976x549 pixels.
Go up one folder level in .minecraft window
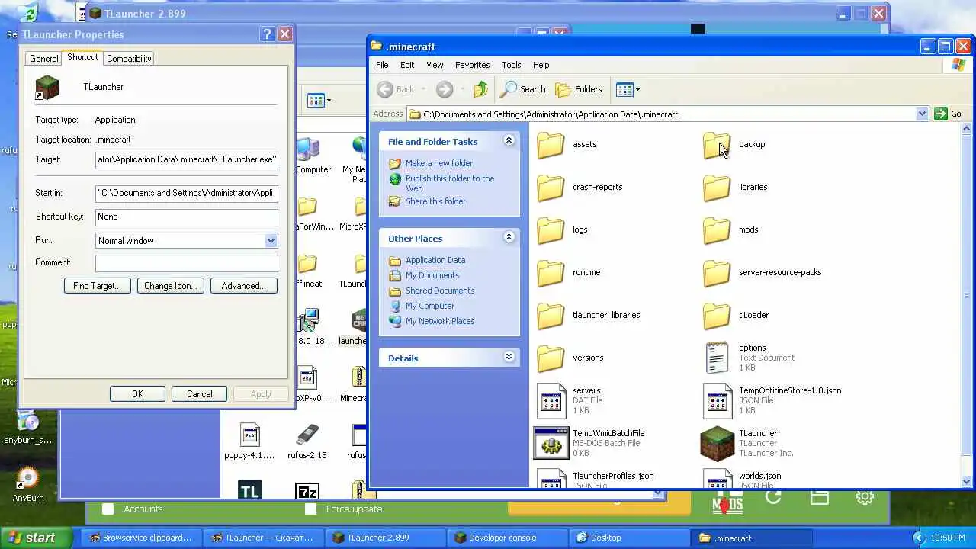480,89
